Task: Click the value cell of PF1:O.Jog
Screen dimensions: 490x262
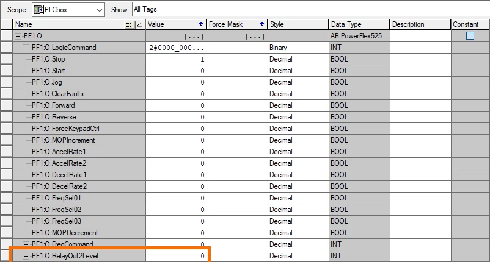Action: [176, 82]
